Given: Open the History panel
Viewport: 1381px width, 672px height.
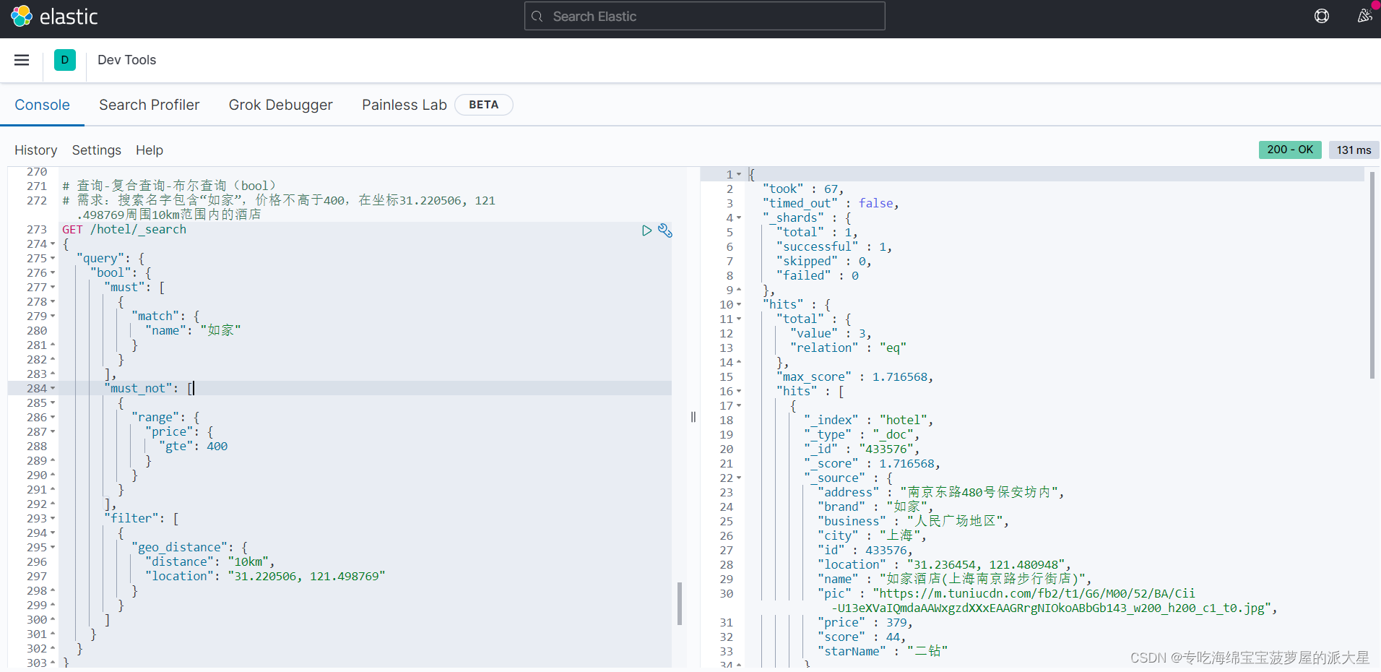Looking at the screenshot, I should pos(36,150).
